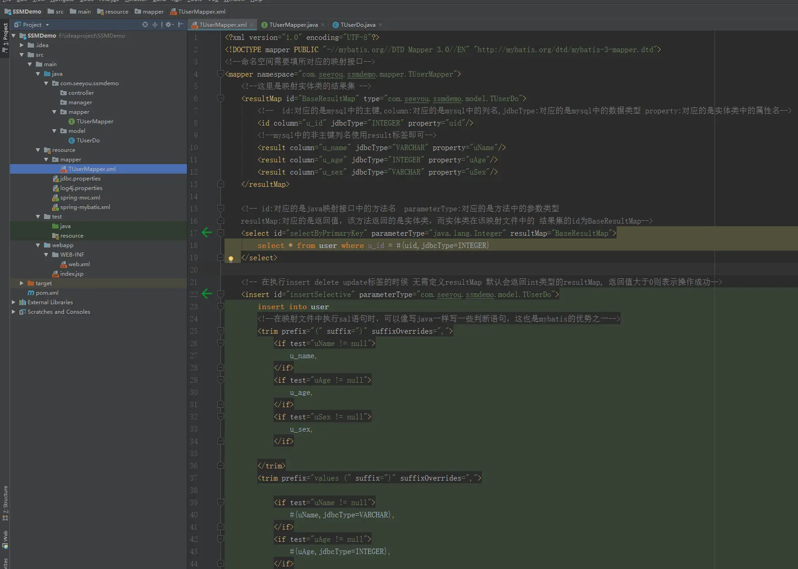The width and height of the screenshot is (798, 569).
Task: Toggle the 1: Project tool window button
Action: 5,37
